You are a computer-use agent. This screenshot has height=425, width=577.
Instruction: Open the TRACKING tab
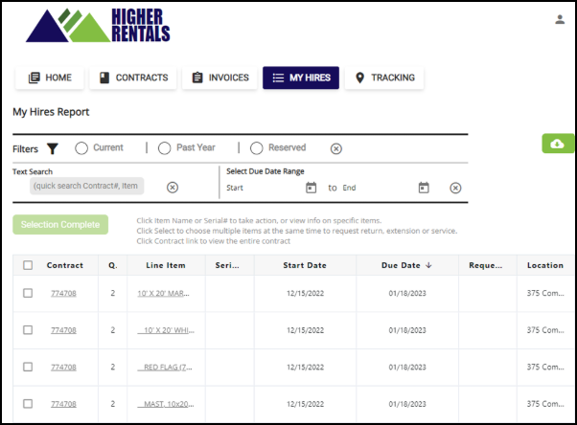point(384,78)
